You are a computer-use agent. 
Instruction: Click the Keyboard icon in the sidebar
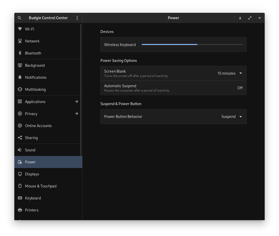[x=20, y=198]
